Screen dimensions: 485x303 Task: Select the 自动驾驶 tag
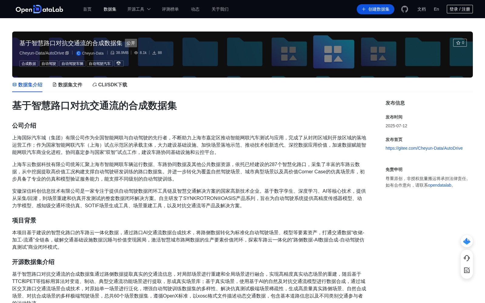[49, 64]
